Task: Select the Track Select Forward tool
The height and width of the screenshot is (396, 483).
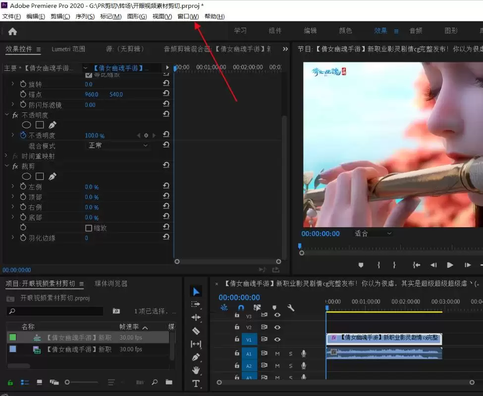Action: [x=196, y=304]
